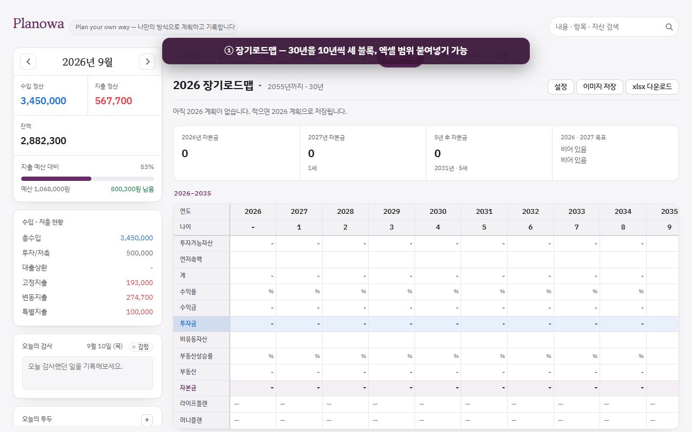The image size is (692, 432).
Task: Click the 500,300원 남음 text
Action: 132,189
